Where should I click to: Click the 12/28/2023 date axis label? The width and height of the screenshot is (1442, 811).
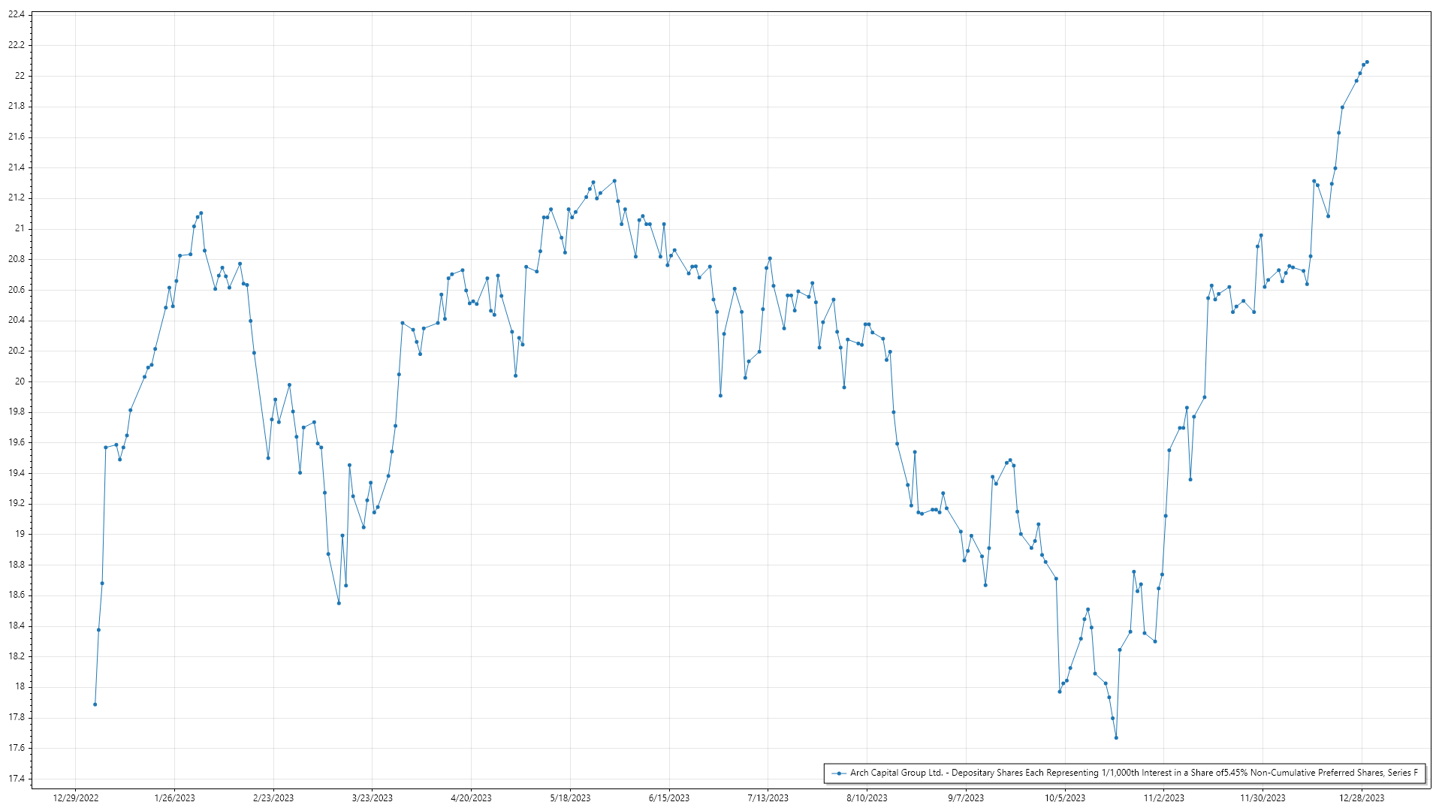1362,798
